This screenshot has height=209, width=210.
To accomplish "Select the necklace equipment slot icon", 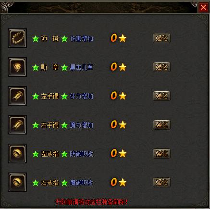I will click(x=17, y=38).
